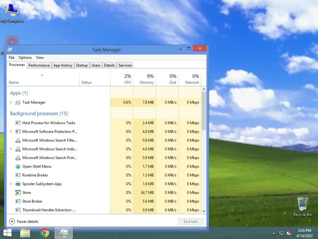Viewport: 318px width, 239px height.
Task: Click the Runtime Broker process icon
Action: [18, 175]
